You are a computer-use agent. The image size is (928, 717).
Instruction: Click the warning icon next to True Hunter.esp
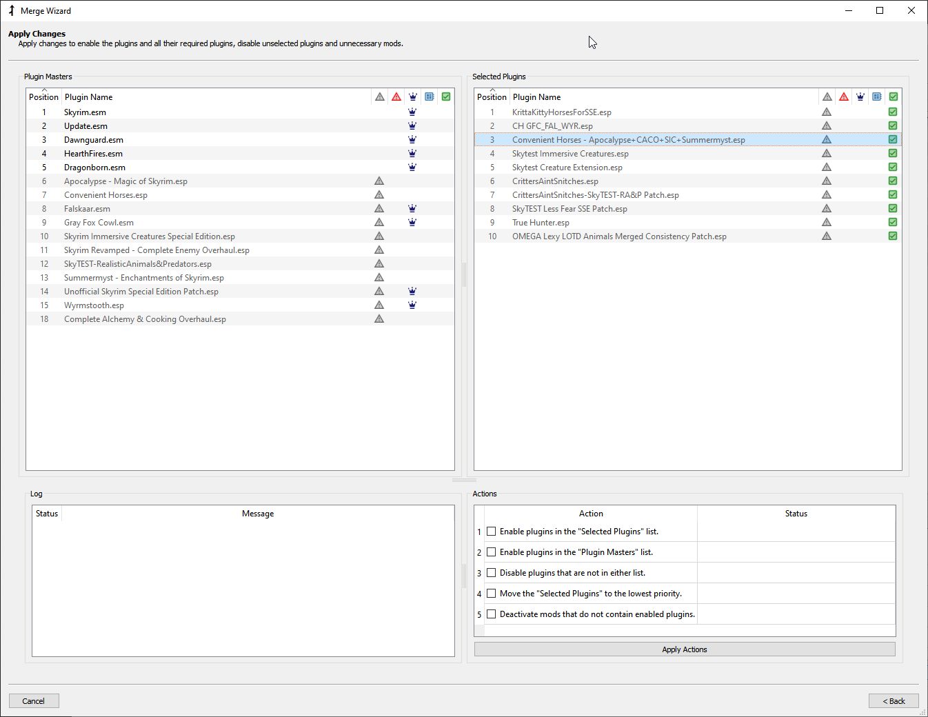(827, 222)
